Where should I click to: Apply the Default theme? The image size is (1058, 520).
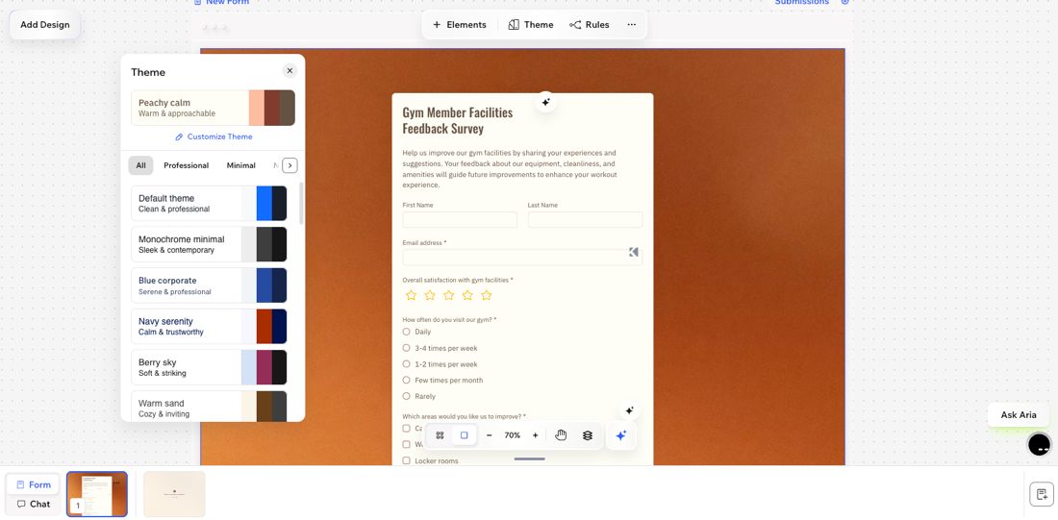[209, 203]
